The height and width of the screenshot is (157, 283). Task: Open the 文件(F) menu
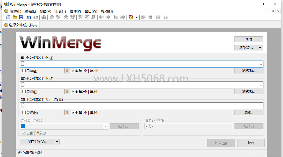click(x=16, y=11)
